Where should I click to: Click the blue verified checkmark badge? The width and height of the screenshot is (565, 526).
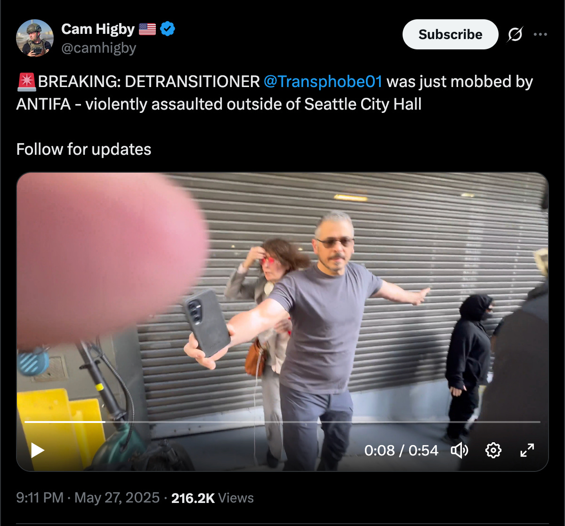(x=168, y=29)
